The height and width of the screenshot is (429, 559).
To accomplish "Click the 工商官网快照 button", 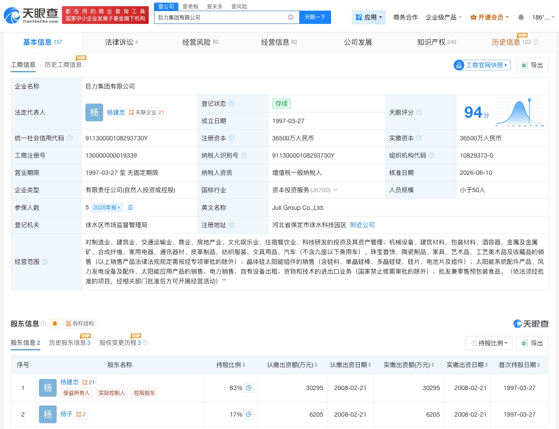I will tap(482, 65).
